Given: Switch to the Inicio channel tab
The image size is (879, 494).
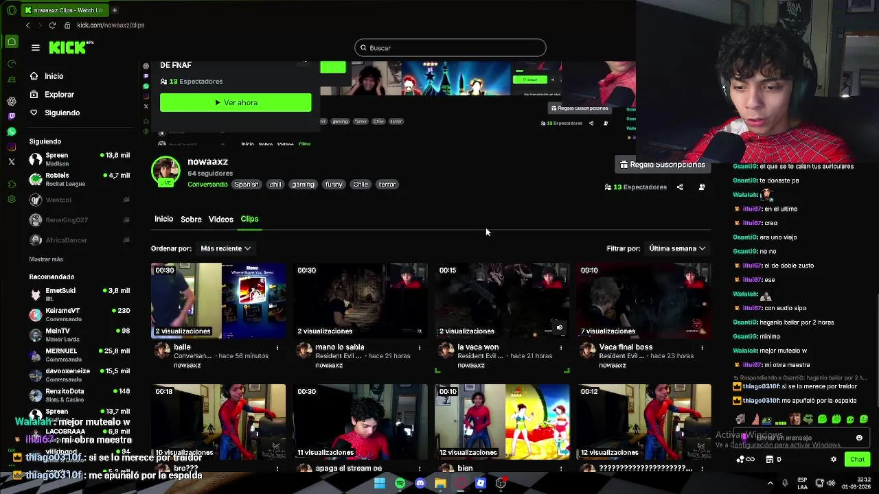Looking at the screenshot, I should click(x=163, y=219).
